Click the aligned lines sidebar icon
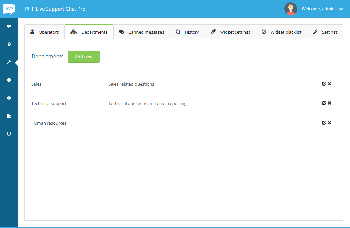The image size is (350, 228). (x=9, y=116)
